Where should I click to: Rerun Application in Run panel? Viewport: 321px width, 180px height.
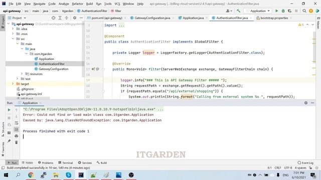click(x=9, y=110)
